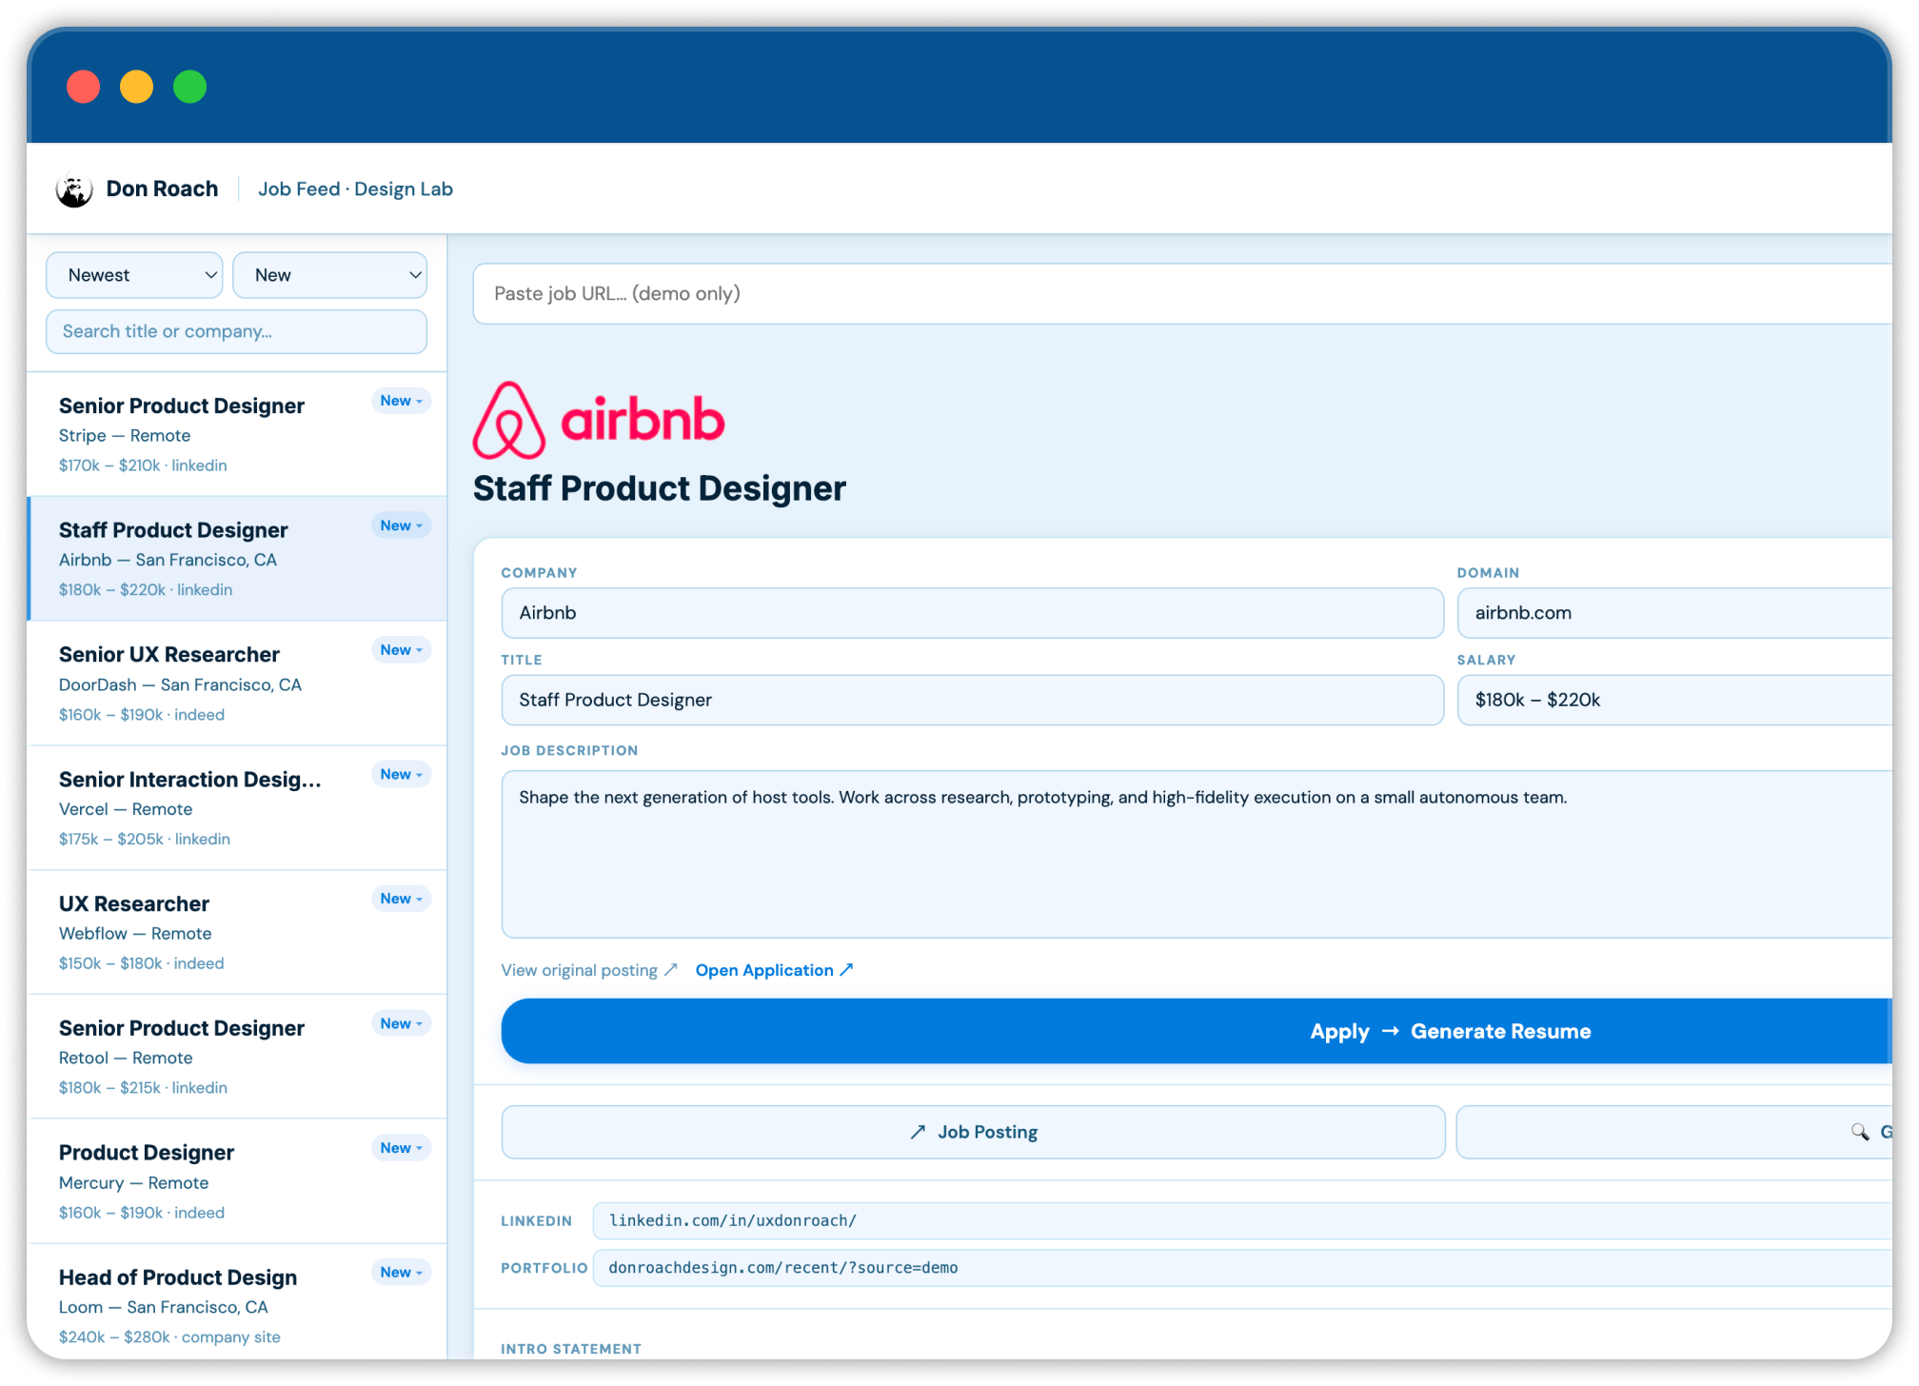Open New status dropdown on Loom job

point(401,1273)
